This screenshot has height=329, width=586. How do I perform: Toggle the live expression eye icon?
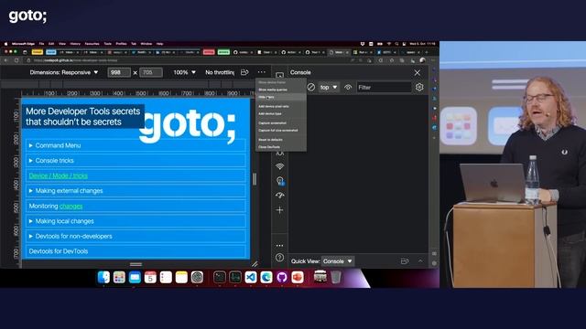[x=348, y=88]
